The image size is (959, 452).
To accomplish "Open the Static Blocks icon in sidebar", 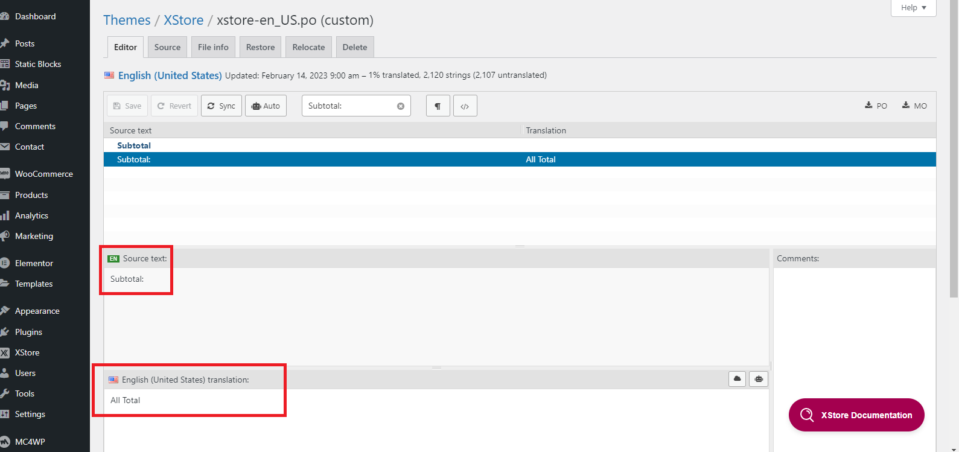I will [x=5, y=64].
